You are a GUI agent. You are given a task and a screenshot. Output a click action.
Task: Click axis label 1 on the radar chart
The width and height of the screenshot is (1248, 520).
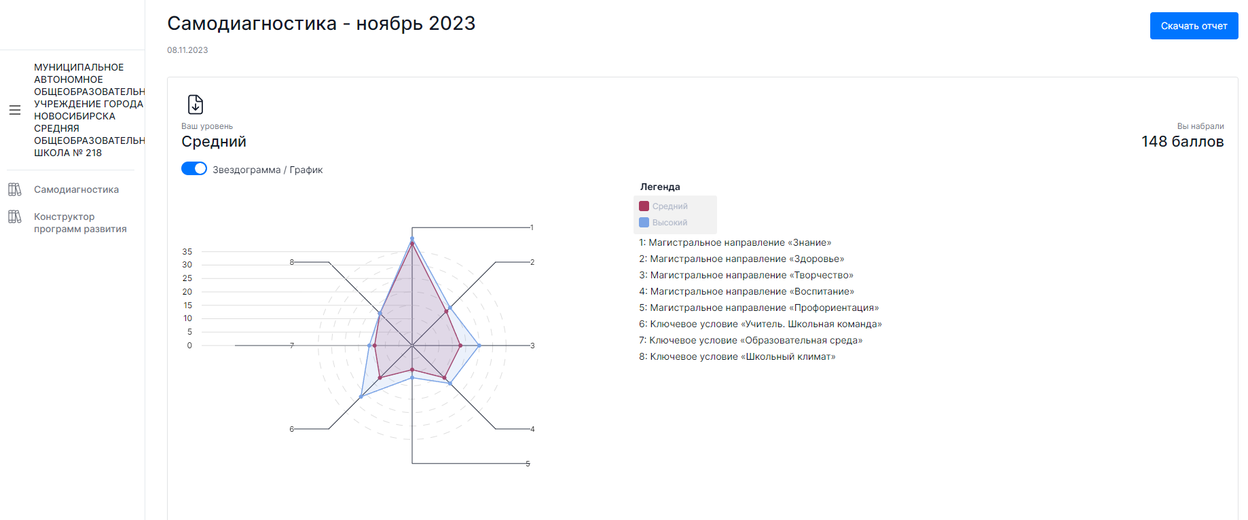tap(532, 227)
